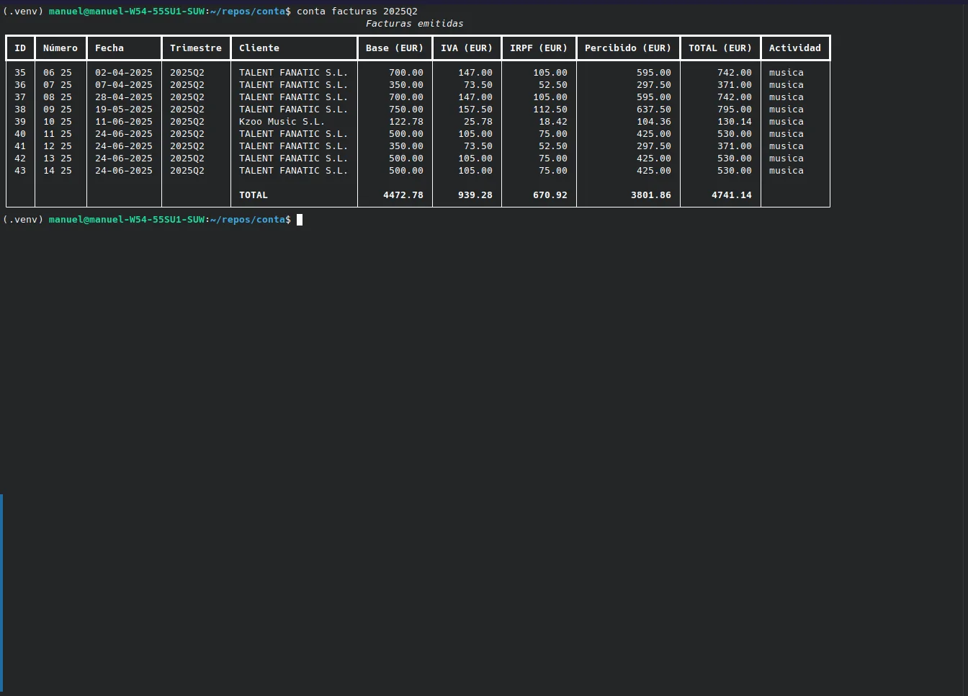Click the terminal cursor at the bottom prompt
The height and width of the screenshot is (696, 968).
pos(300,220)
